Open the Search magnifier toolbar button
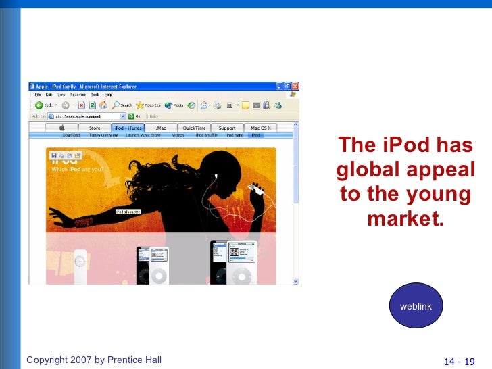The width and height of the screenshot is (492, 369). [122, 105]
